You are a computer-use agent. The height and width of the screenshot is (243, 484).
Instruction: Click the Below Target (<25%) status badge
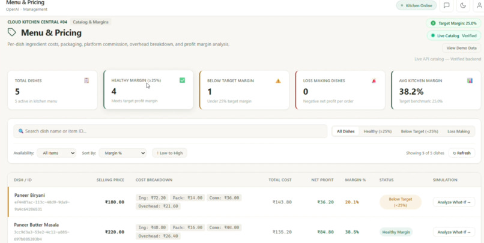(401, 202)
